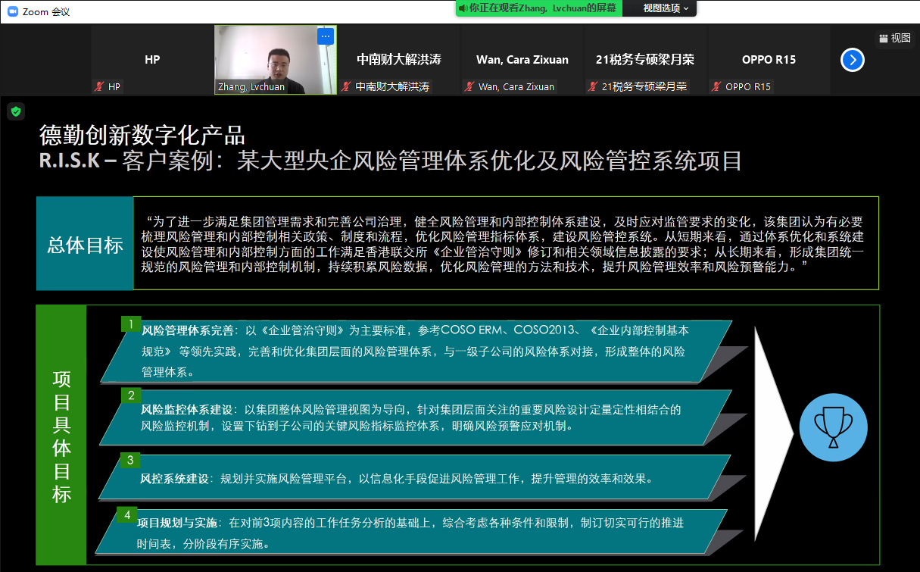The width and height of the screenshot is (920, 572).
Task: Click muted mic icon beside OPPO R15 label
Action: (716, 87)
